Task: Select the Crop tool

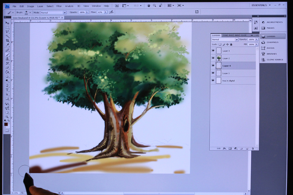Action: point(7,41)
